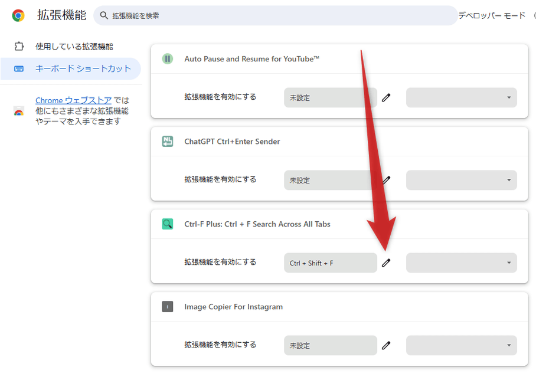The image size is (536, 377).
Task: Open 使用している拡張機能 in sidebar
Action: pos(74,47)
